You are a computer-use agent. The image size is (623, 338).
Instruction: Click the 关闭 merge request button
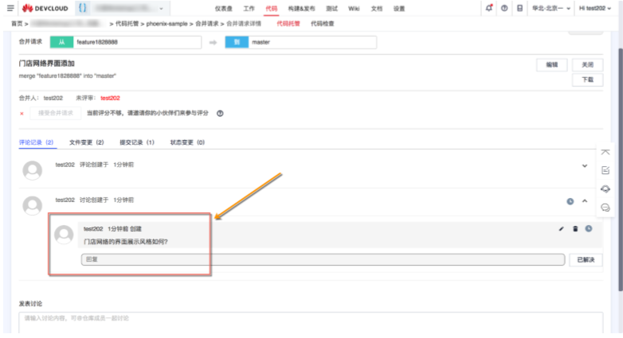tap(588, 64)
